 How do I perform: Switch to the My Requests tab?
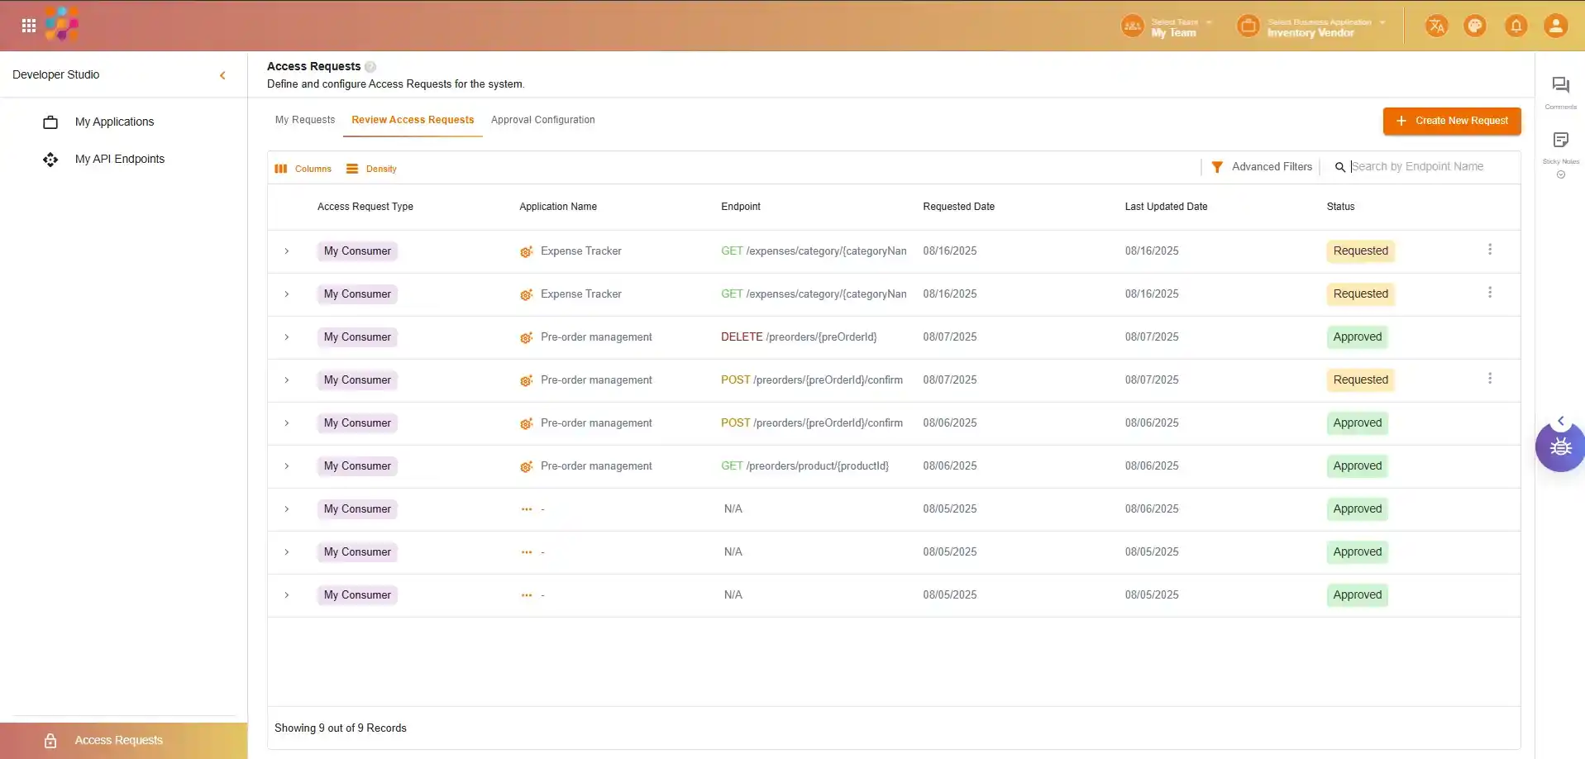point(305,120)
